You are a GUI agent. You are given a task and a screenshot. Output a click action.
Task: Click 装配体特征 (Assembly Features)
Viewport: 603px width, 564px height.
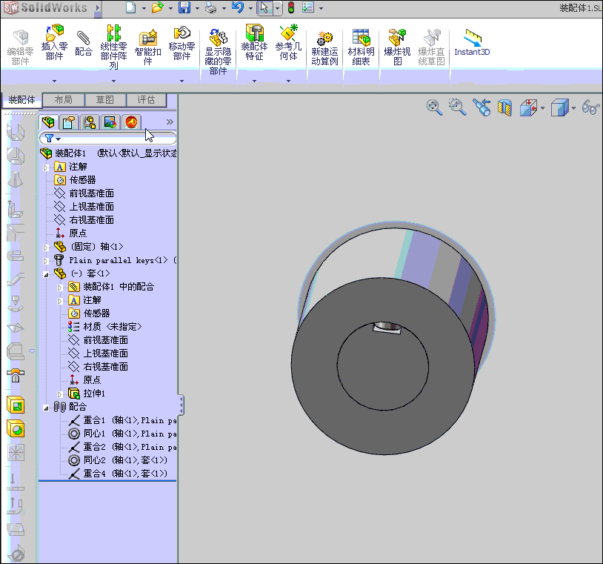coord(254,42)
